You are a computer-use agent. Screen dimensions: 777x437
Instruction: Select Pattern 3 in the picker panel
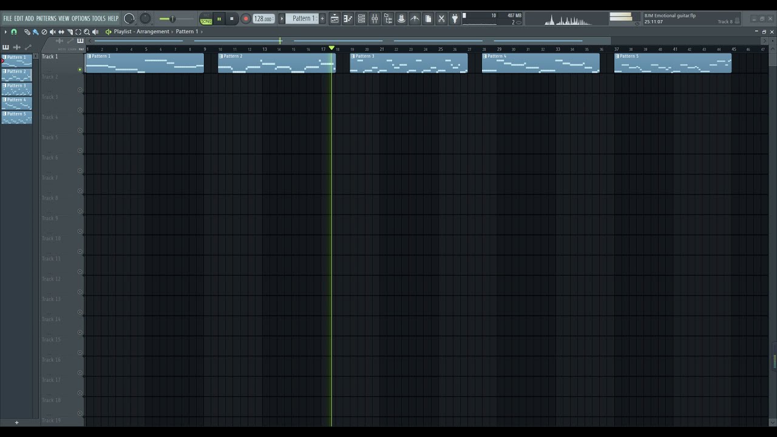coord(17,89)
